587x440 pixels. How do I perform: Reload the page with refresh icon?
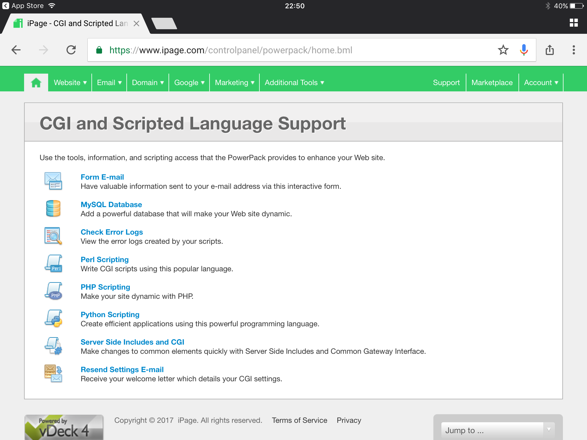click(x=71, y=50)
